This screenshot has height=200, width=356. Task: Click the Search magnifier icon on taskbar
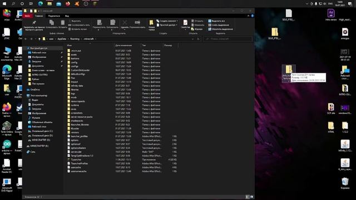coord(13,4)
